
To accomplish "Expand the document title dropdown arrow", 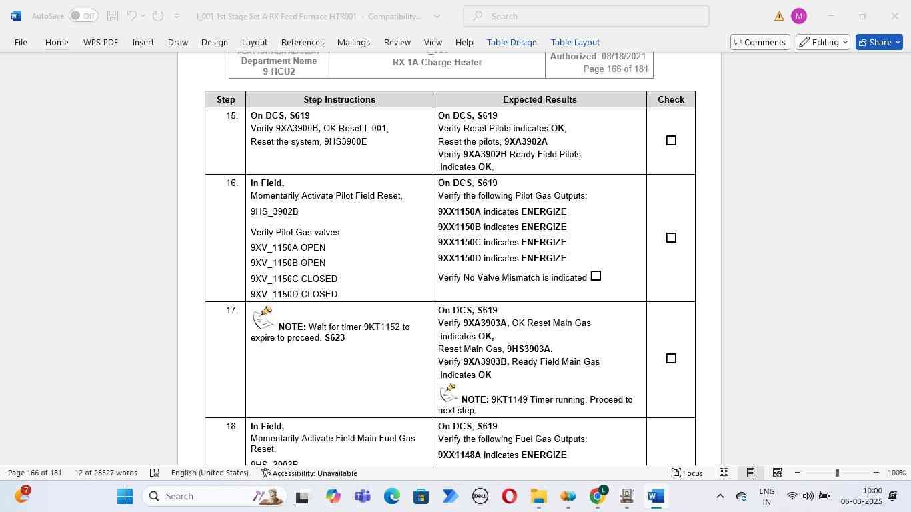I will (437, 16).
